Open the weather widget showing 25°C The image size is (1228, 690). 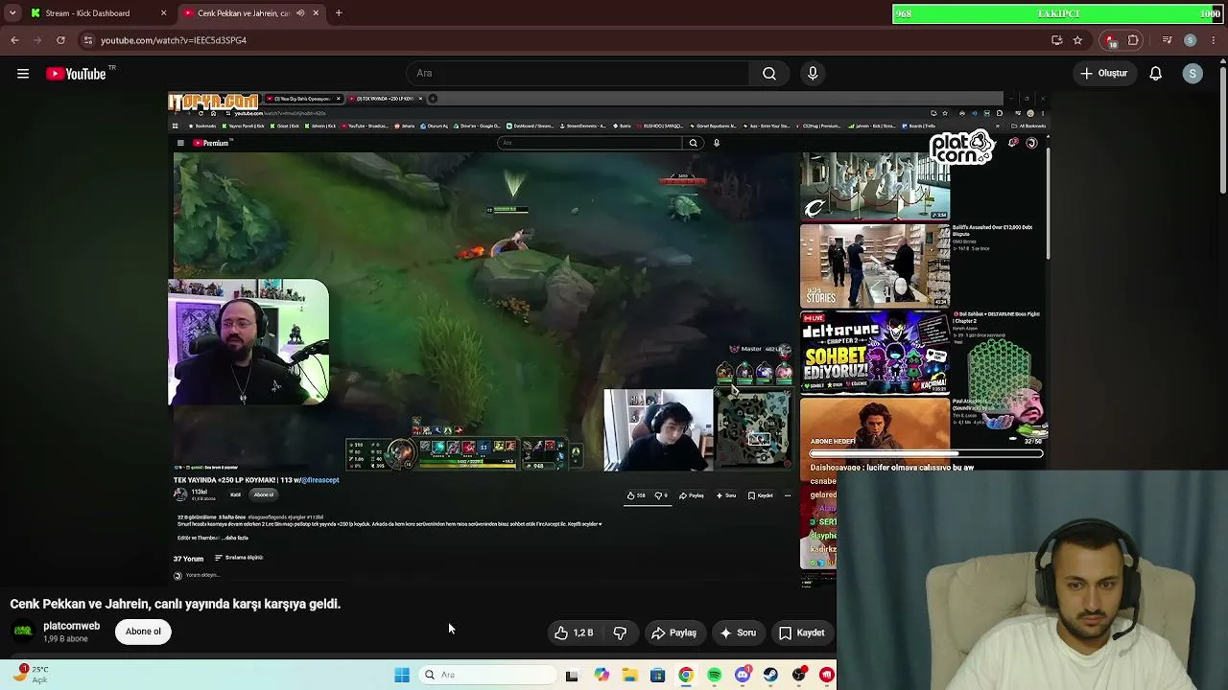click(31, 674)
